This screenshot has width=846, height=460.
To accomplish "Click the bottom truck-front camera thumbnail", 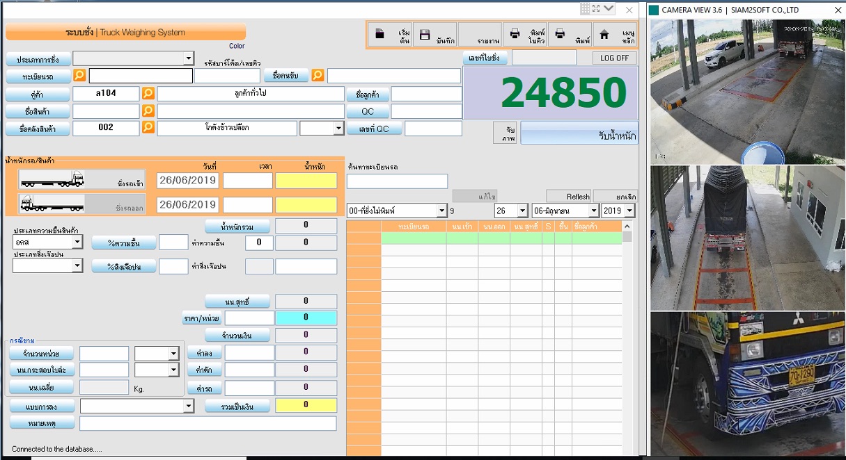I will 748,383.
